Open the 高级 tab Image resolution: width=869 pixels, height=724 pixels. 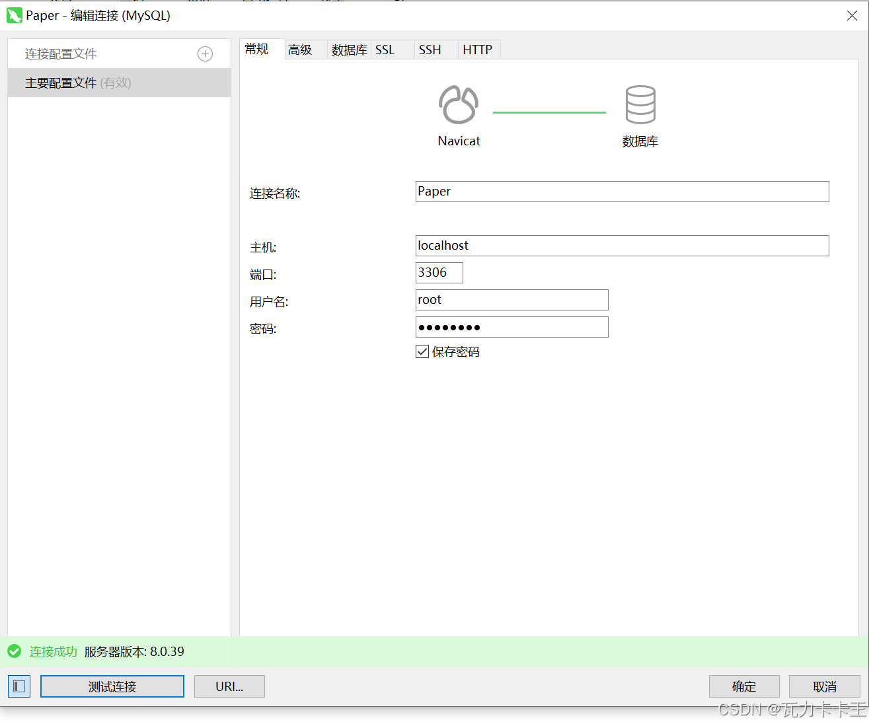pos(306,50)
